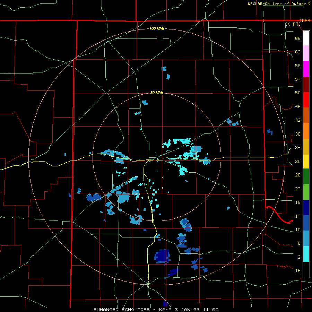Click the 100 NMI range ring label
Screen dimensions: 312x312
click(x=157, y=28)
